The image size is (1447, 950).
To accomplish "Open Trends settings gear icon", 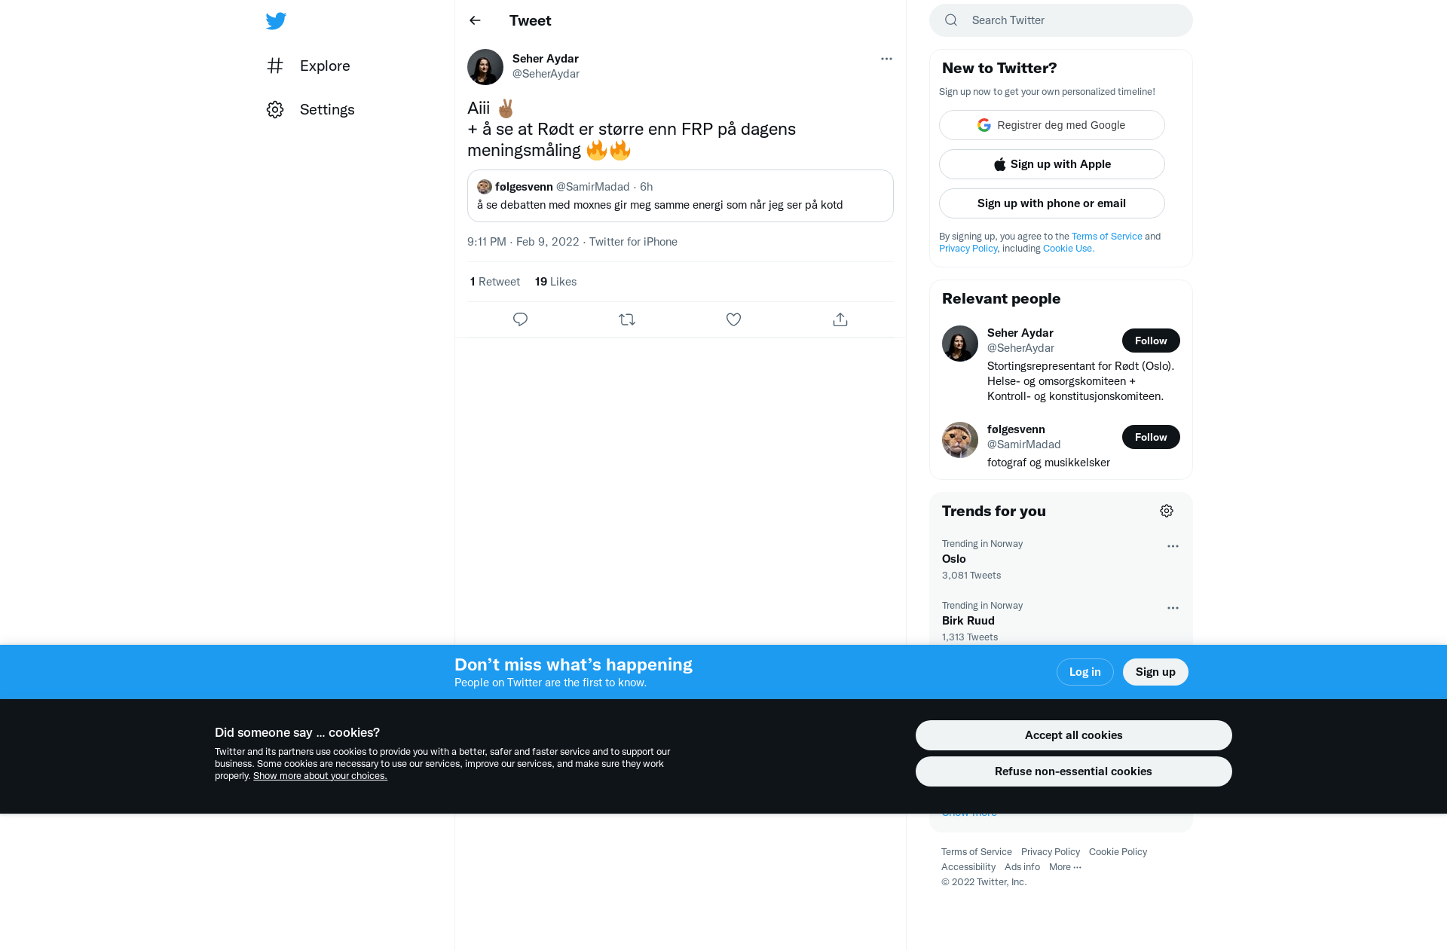I will click(1167, 511).
